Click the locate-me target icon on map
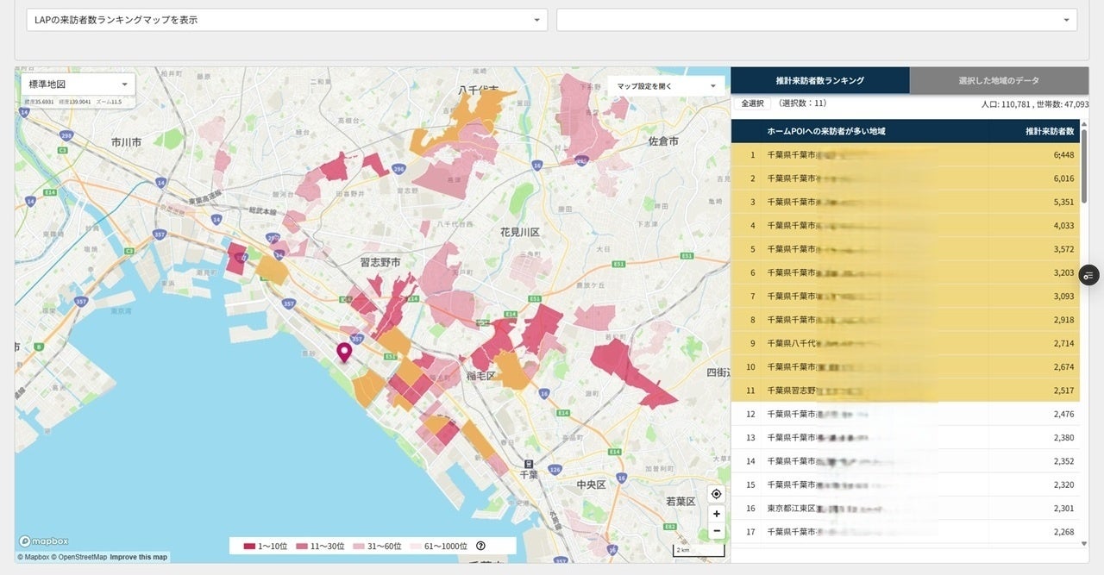 point(716,494)
